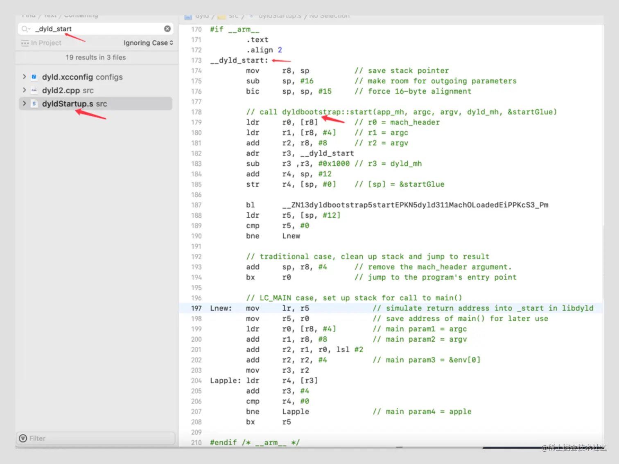Focus the Filter field in the navigator
The height and width of the screenshot is (464, 619).
coord(95,438)
